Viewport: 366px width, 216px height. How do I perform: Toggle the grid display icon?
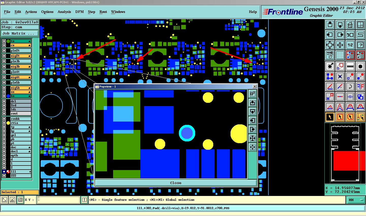pyautogui.click(x=340, y=55)
